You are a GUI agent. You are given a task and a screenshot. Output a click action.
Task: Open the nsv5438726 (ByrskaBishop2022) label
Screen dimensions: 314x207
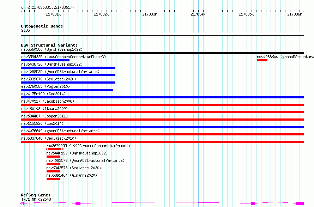click(x=52, y=64)
